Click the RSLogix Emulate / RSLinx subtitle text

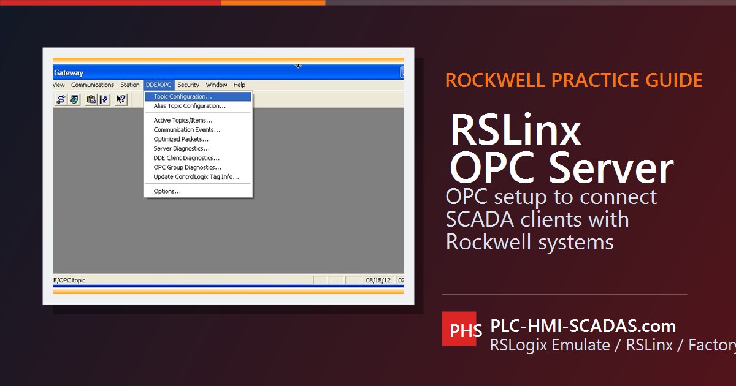(x=613, y=345)
